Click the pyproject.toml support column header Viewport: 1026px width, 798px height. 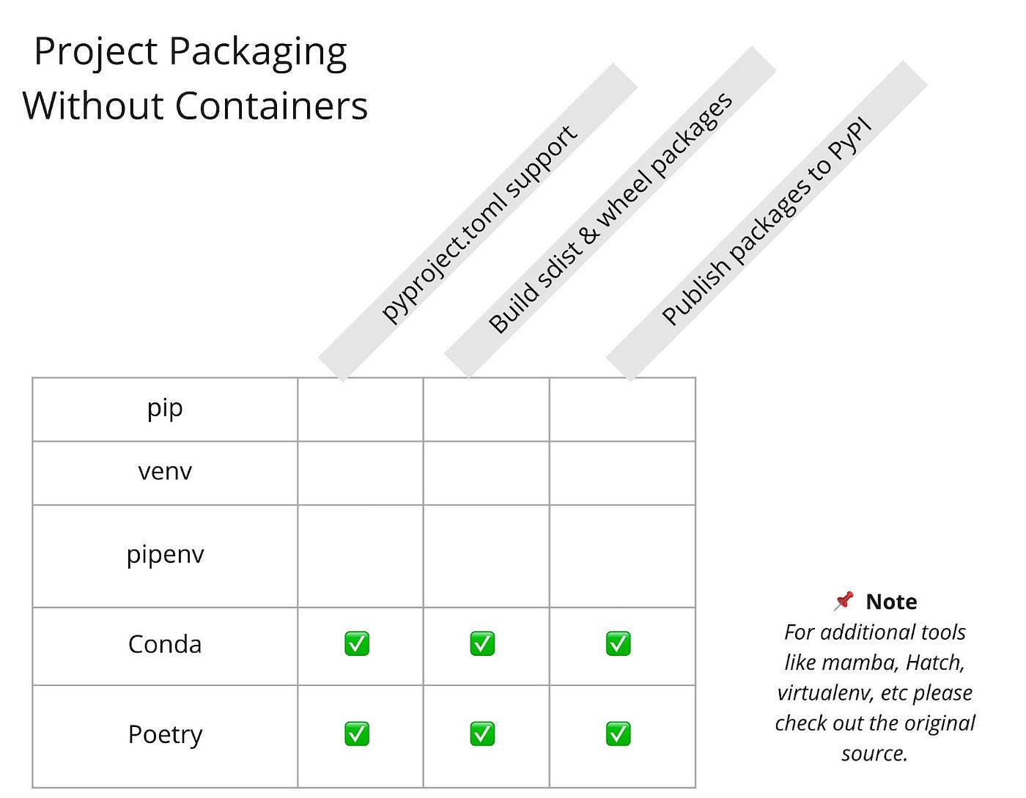478,223
